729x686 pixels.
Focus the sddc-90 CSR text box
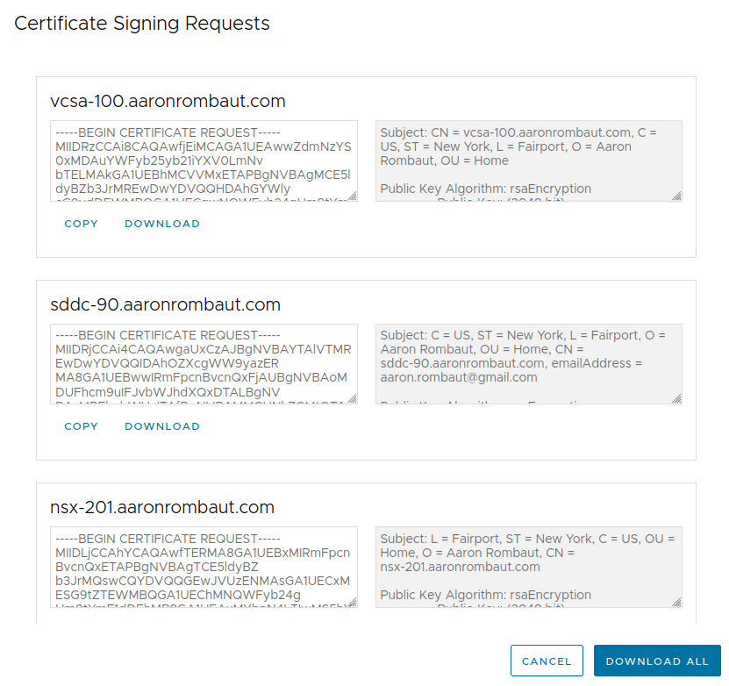tap(204, 363)
